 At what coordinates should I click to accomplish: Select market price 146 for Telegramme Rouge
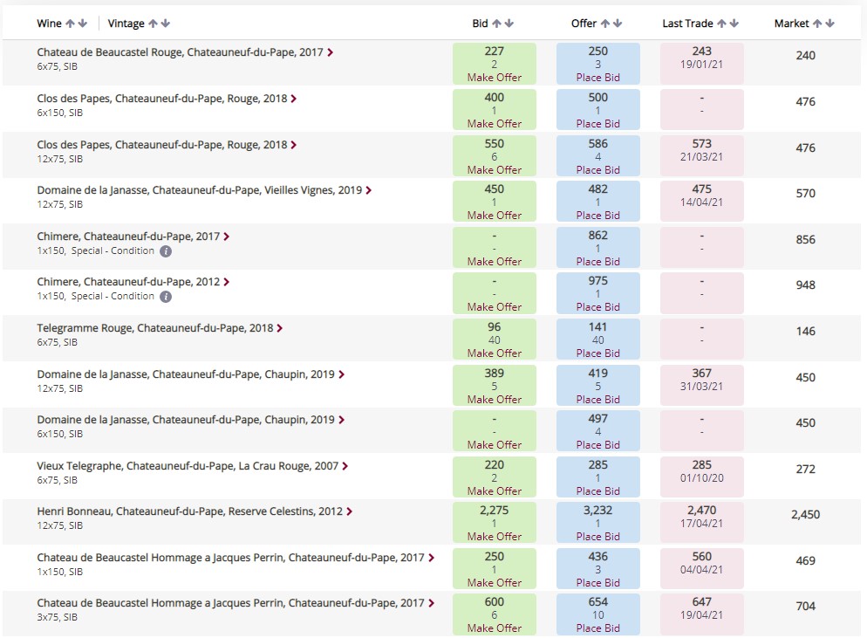click(x=806, y=332)
